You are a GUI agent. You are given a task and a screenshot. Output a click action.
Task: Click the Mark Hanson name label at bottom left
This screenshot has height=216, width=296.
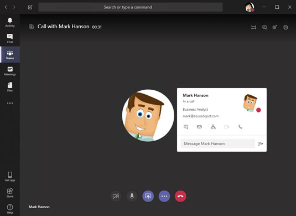pos(39,207)
